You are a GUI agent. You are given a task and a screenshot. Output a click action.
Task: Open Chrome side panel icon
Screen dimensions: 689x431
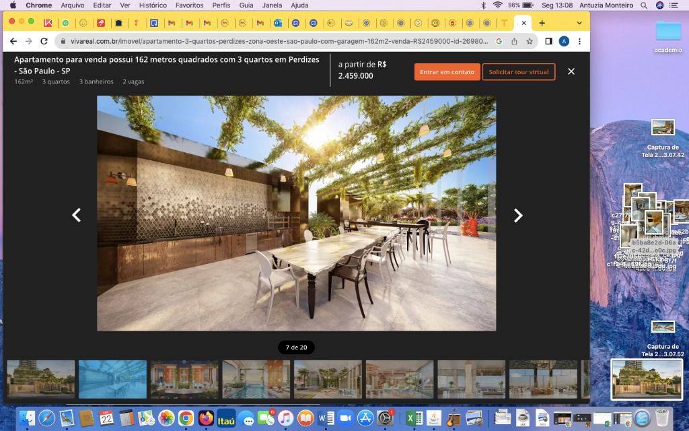[x=548, y=41]
